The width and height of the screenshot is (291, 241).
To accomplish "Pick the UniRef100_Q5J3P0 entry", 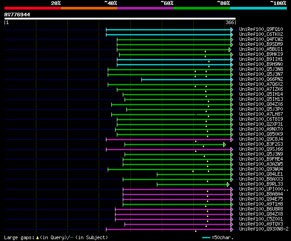I will (261, 109).
